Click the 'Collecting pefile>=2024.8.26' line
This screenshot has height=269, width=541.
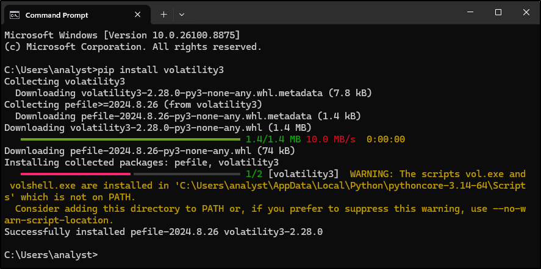coord(133,105)
